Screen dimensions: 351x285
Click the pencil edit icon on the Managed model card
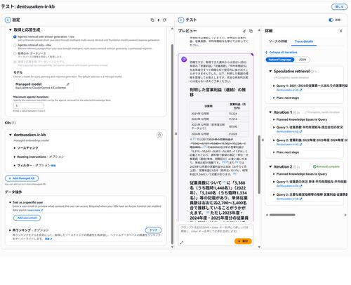tap(68, 84)
